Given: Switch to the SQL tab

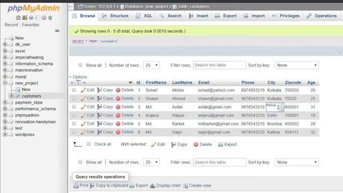Looking at the screenshot, I should pyautogui.click(x=144, y=16).
